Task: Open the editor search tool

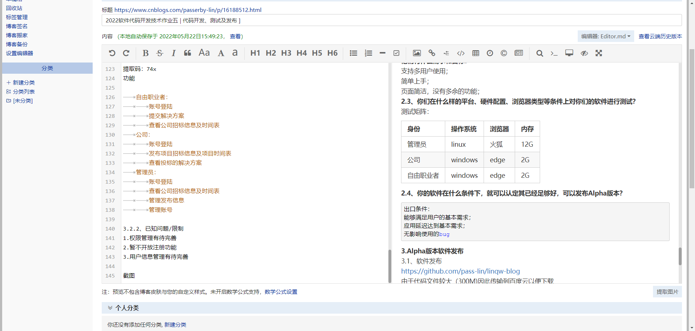Action: 539,53
